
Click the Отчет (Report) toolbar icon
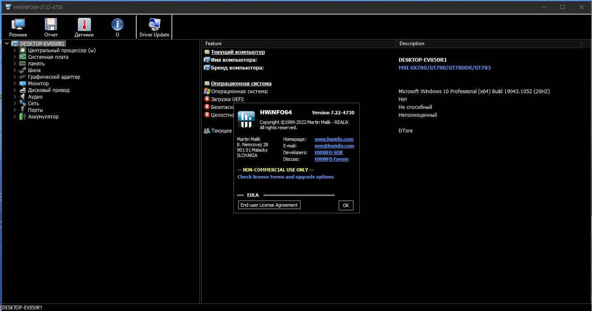(51, 26)
